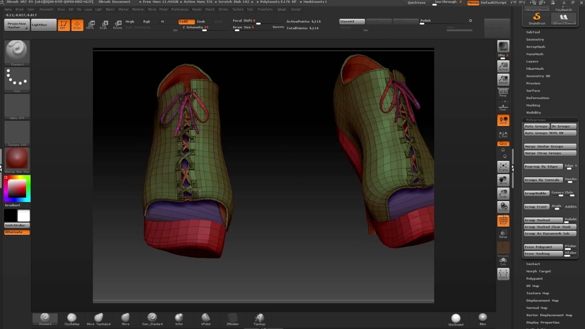This screenshot has width=585, height=329.
Task: Toggle Zadd sculpt mode
Action: (186, 21)
